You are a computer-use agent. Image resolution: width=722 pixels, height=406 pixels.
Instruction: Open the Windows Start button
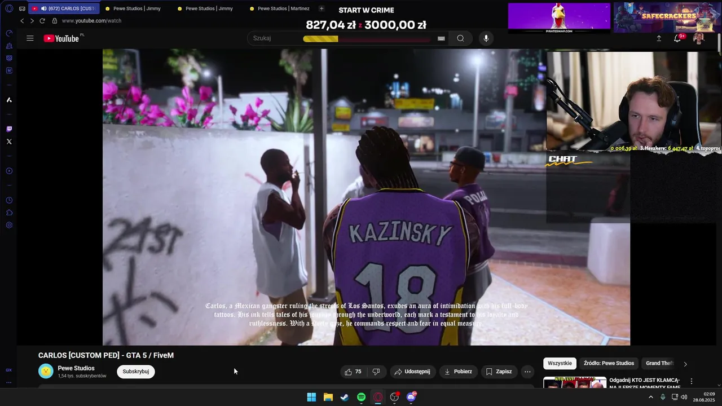point(311,397)
